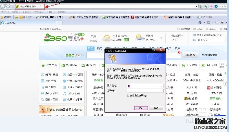Image resolution: width=229 pixels, height=132 pixels.
Task: Click the browser Back arrow button
Action: (3, 6)
